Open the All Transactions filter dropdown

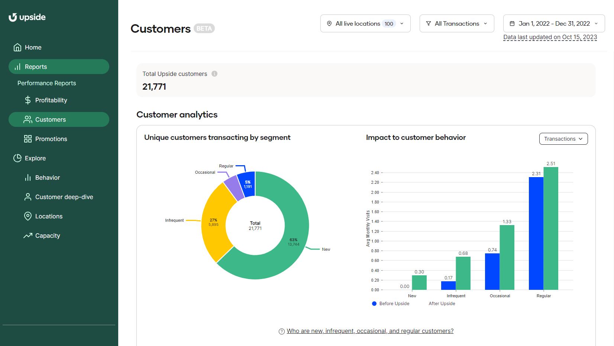[x=456, y=23]
